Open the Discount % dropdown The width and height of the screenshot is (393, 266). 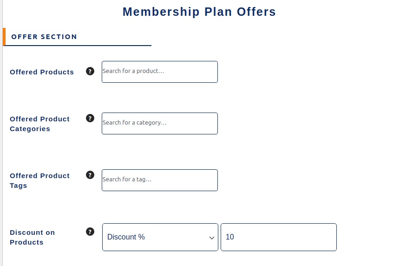(x=160, y=237)
